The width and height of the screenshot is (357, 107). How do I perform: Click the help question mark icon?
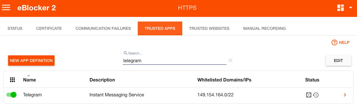tap(334, 42)
